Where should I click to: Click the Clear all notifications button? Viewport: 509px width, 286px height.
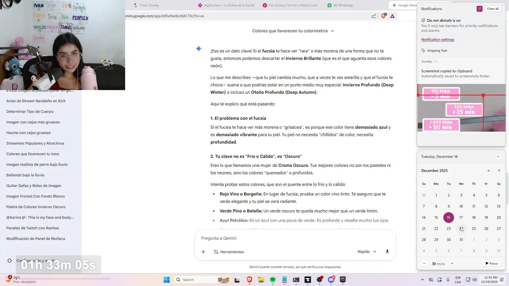(x=493, y=9)
